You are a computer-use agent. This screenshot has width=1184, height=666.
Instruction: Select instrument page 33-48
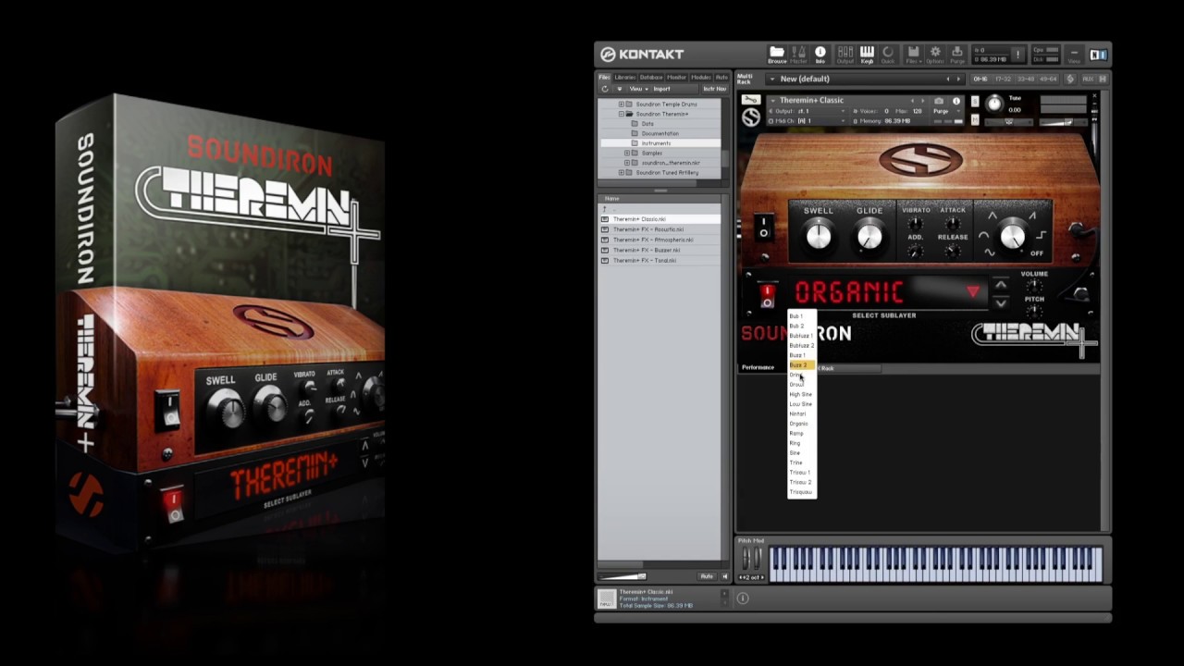1026,79
